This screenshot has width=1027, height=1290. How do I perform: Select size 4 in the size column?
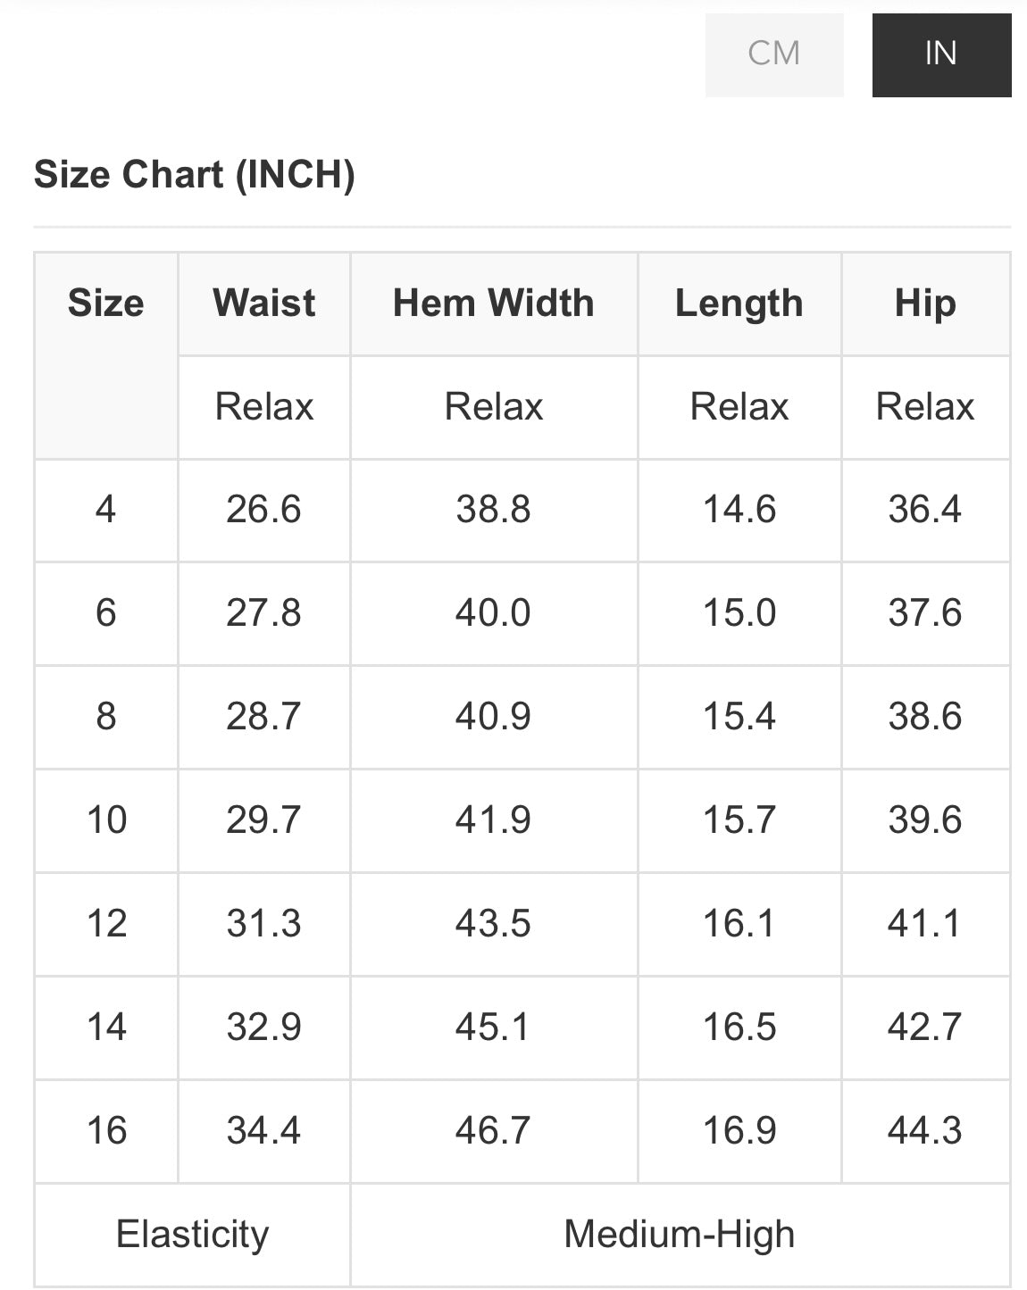(106, 510)
